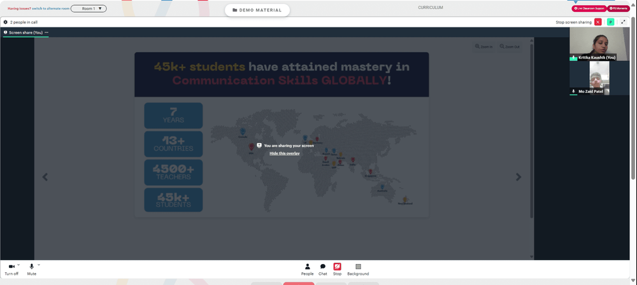
Task: Enter fullscreen with the expand arrows icon
Action: pos(623,22)
